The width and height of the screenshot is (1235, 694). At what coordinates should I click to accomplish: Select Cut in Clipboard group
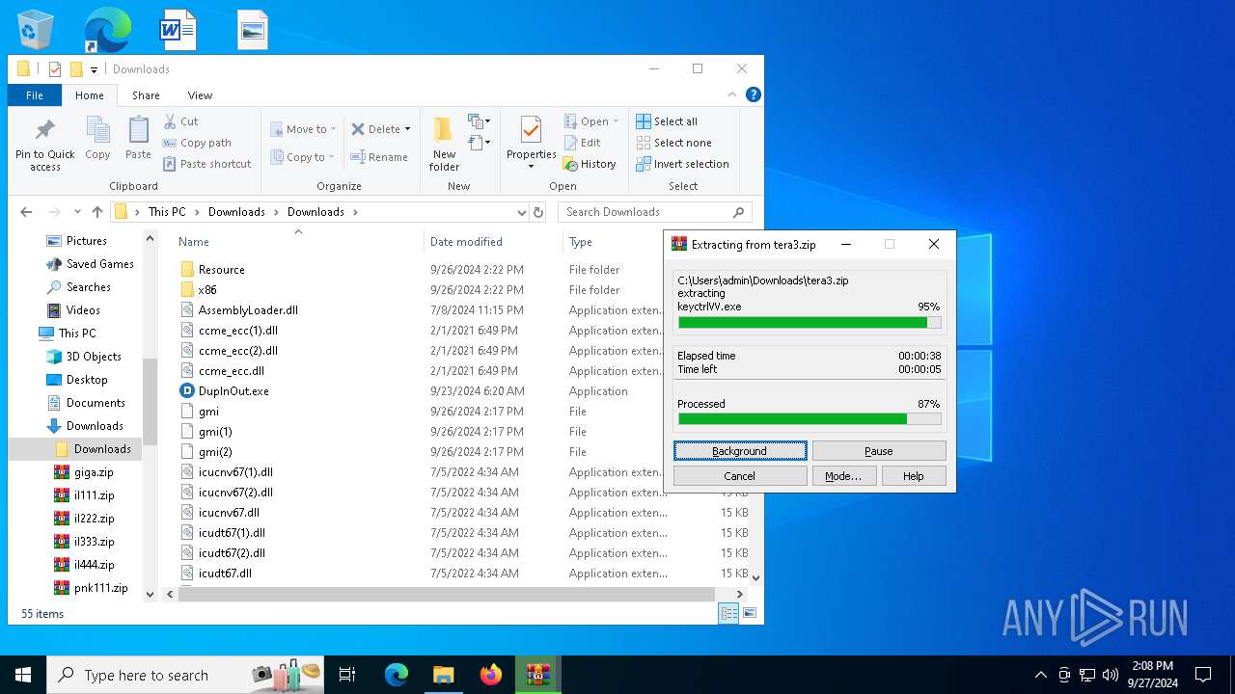point(180,121)
